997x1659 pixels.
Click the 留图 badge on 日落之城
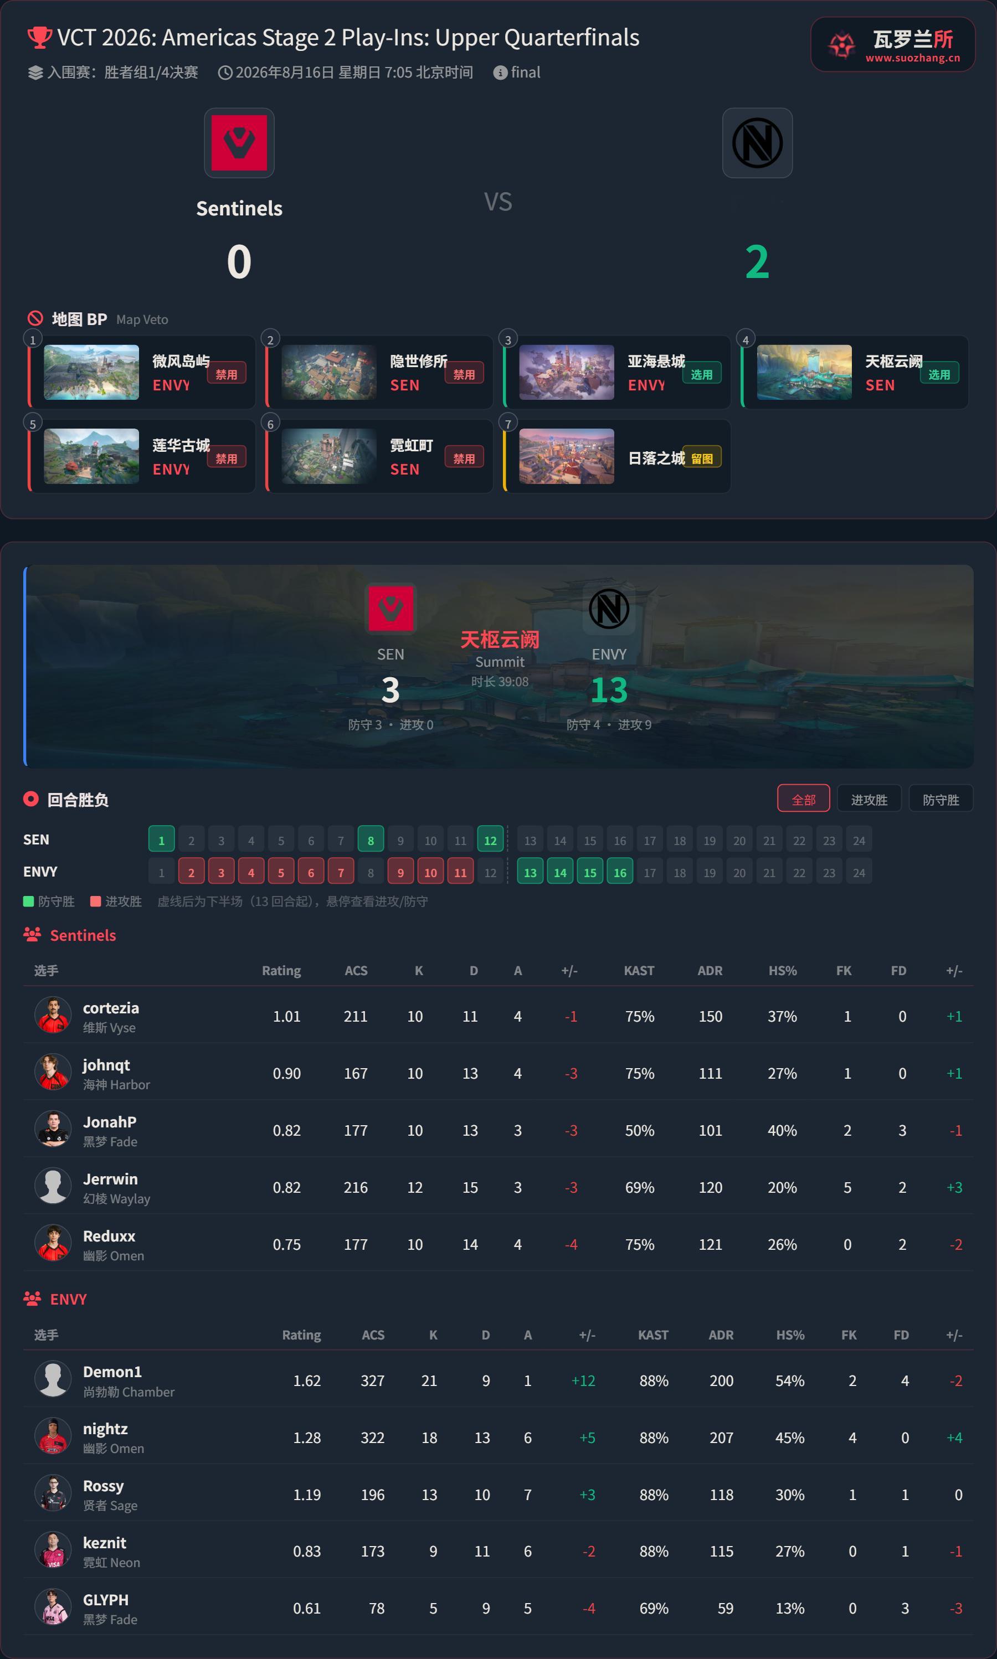[701, 457]
